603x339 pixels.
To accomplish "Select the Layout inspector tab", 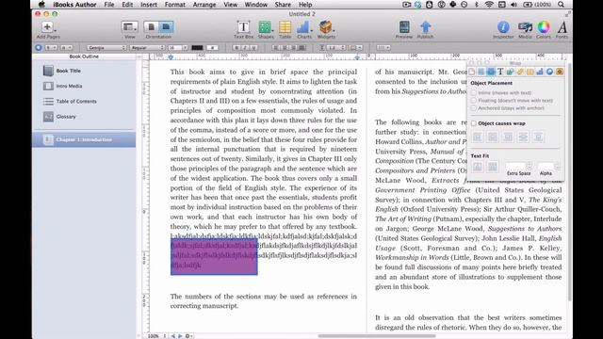I will (481, 72).
